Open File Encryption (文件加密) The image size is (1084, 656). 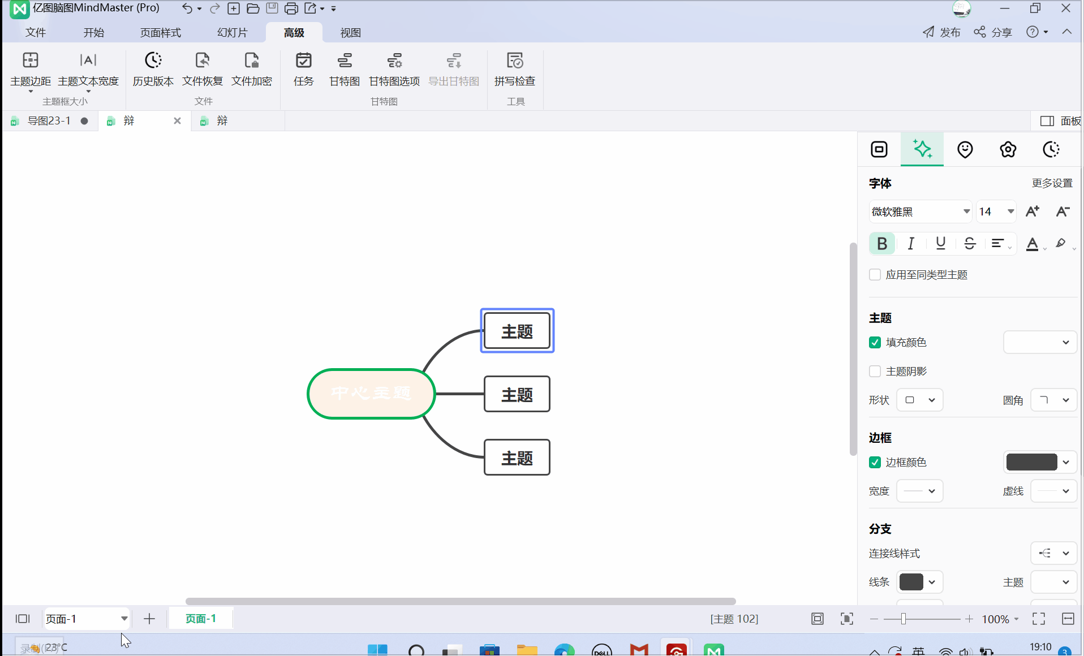click(x=252, y=70)
